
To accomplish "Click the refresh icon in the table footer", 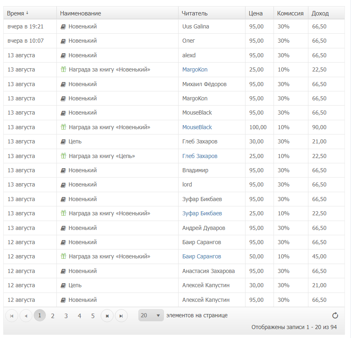I will coord(335,316).
